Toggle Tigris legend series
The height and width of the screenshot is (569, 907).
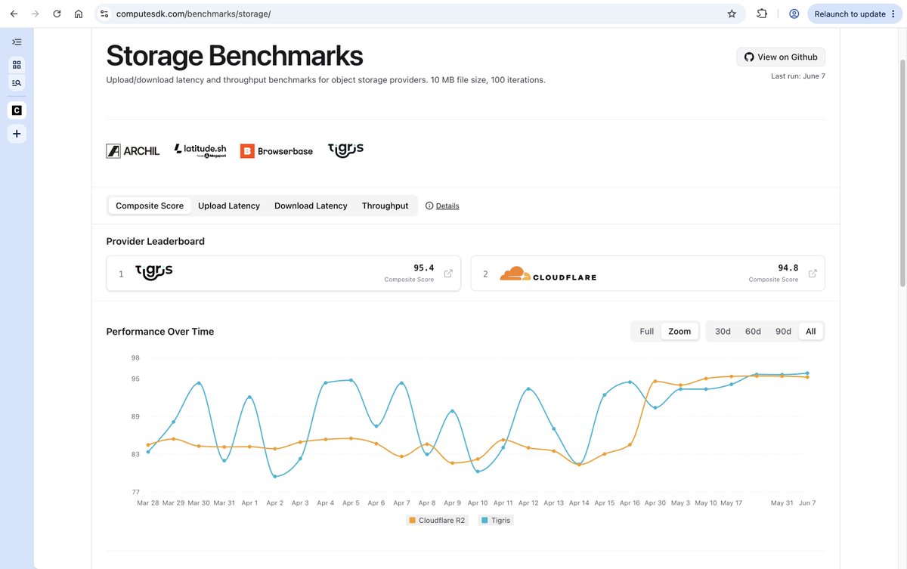click(495, 520)
